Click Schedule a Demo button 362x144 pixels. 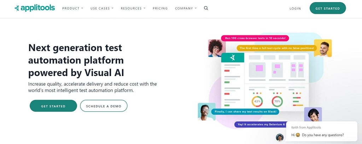(104, 106)
